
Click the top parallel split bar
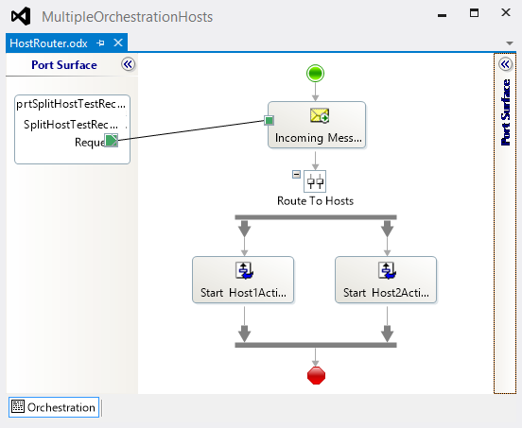[x=316, y=217]
